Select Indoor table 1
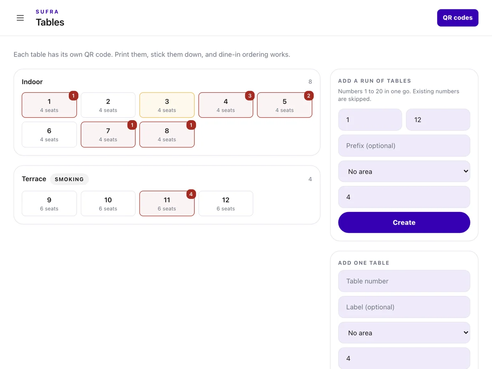This screenshot has height=369, width=492. (x=49, y=105)
